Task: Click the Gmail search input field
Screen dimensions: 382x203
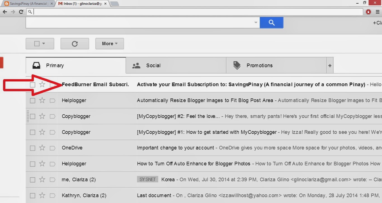Action: 140,23
